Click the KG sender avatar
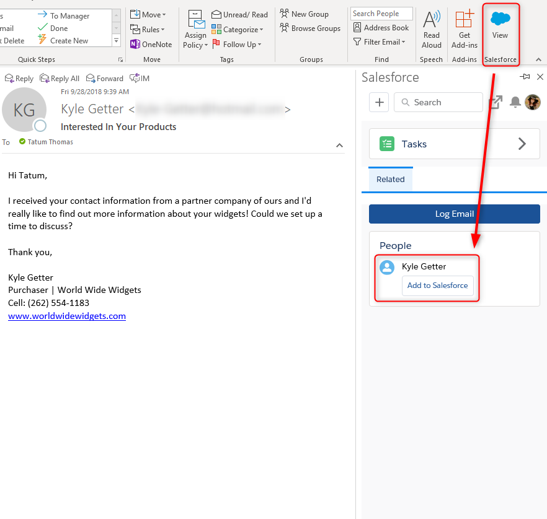Image resolution: width=547 pixels, height=519 pixels. [24, 110]
